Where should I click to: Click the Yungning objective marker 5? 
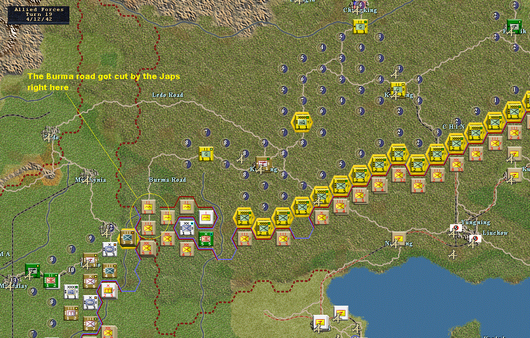pyautogui.click(x=456, y=228)
